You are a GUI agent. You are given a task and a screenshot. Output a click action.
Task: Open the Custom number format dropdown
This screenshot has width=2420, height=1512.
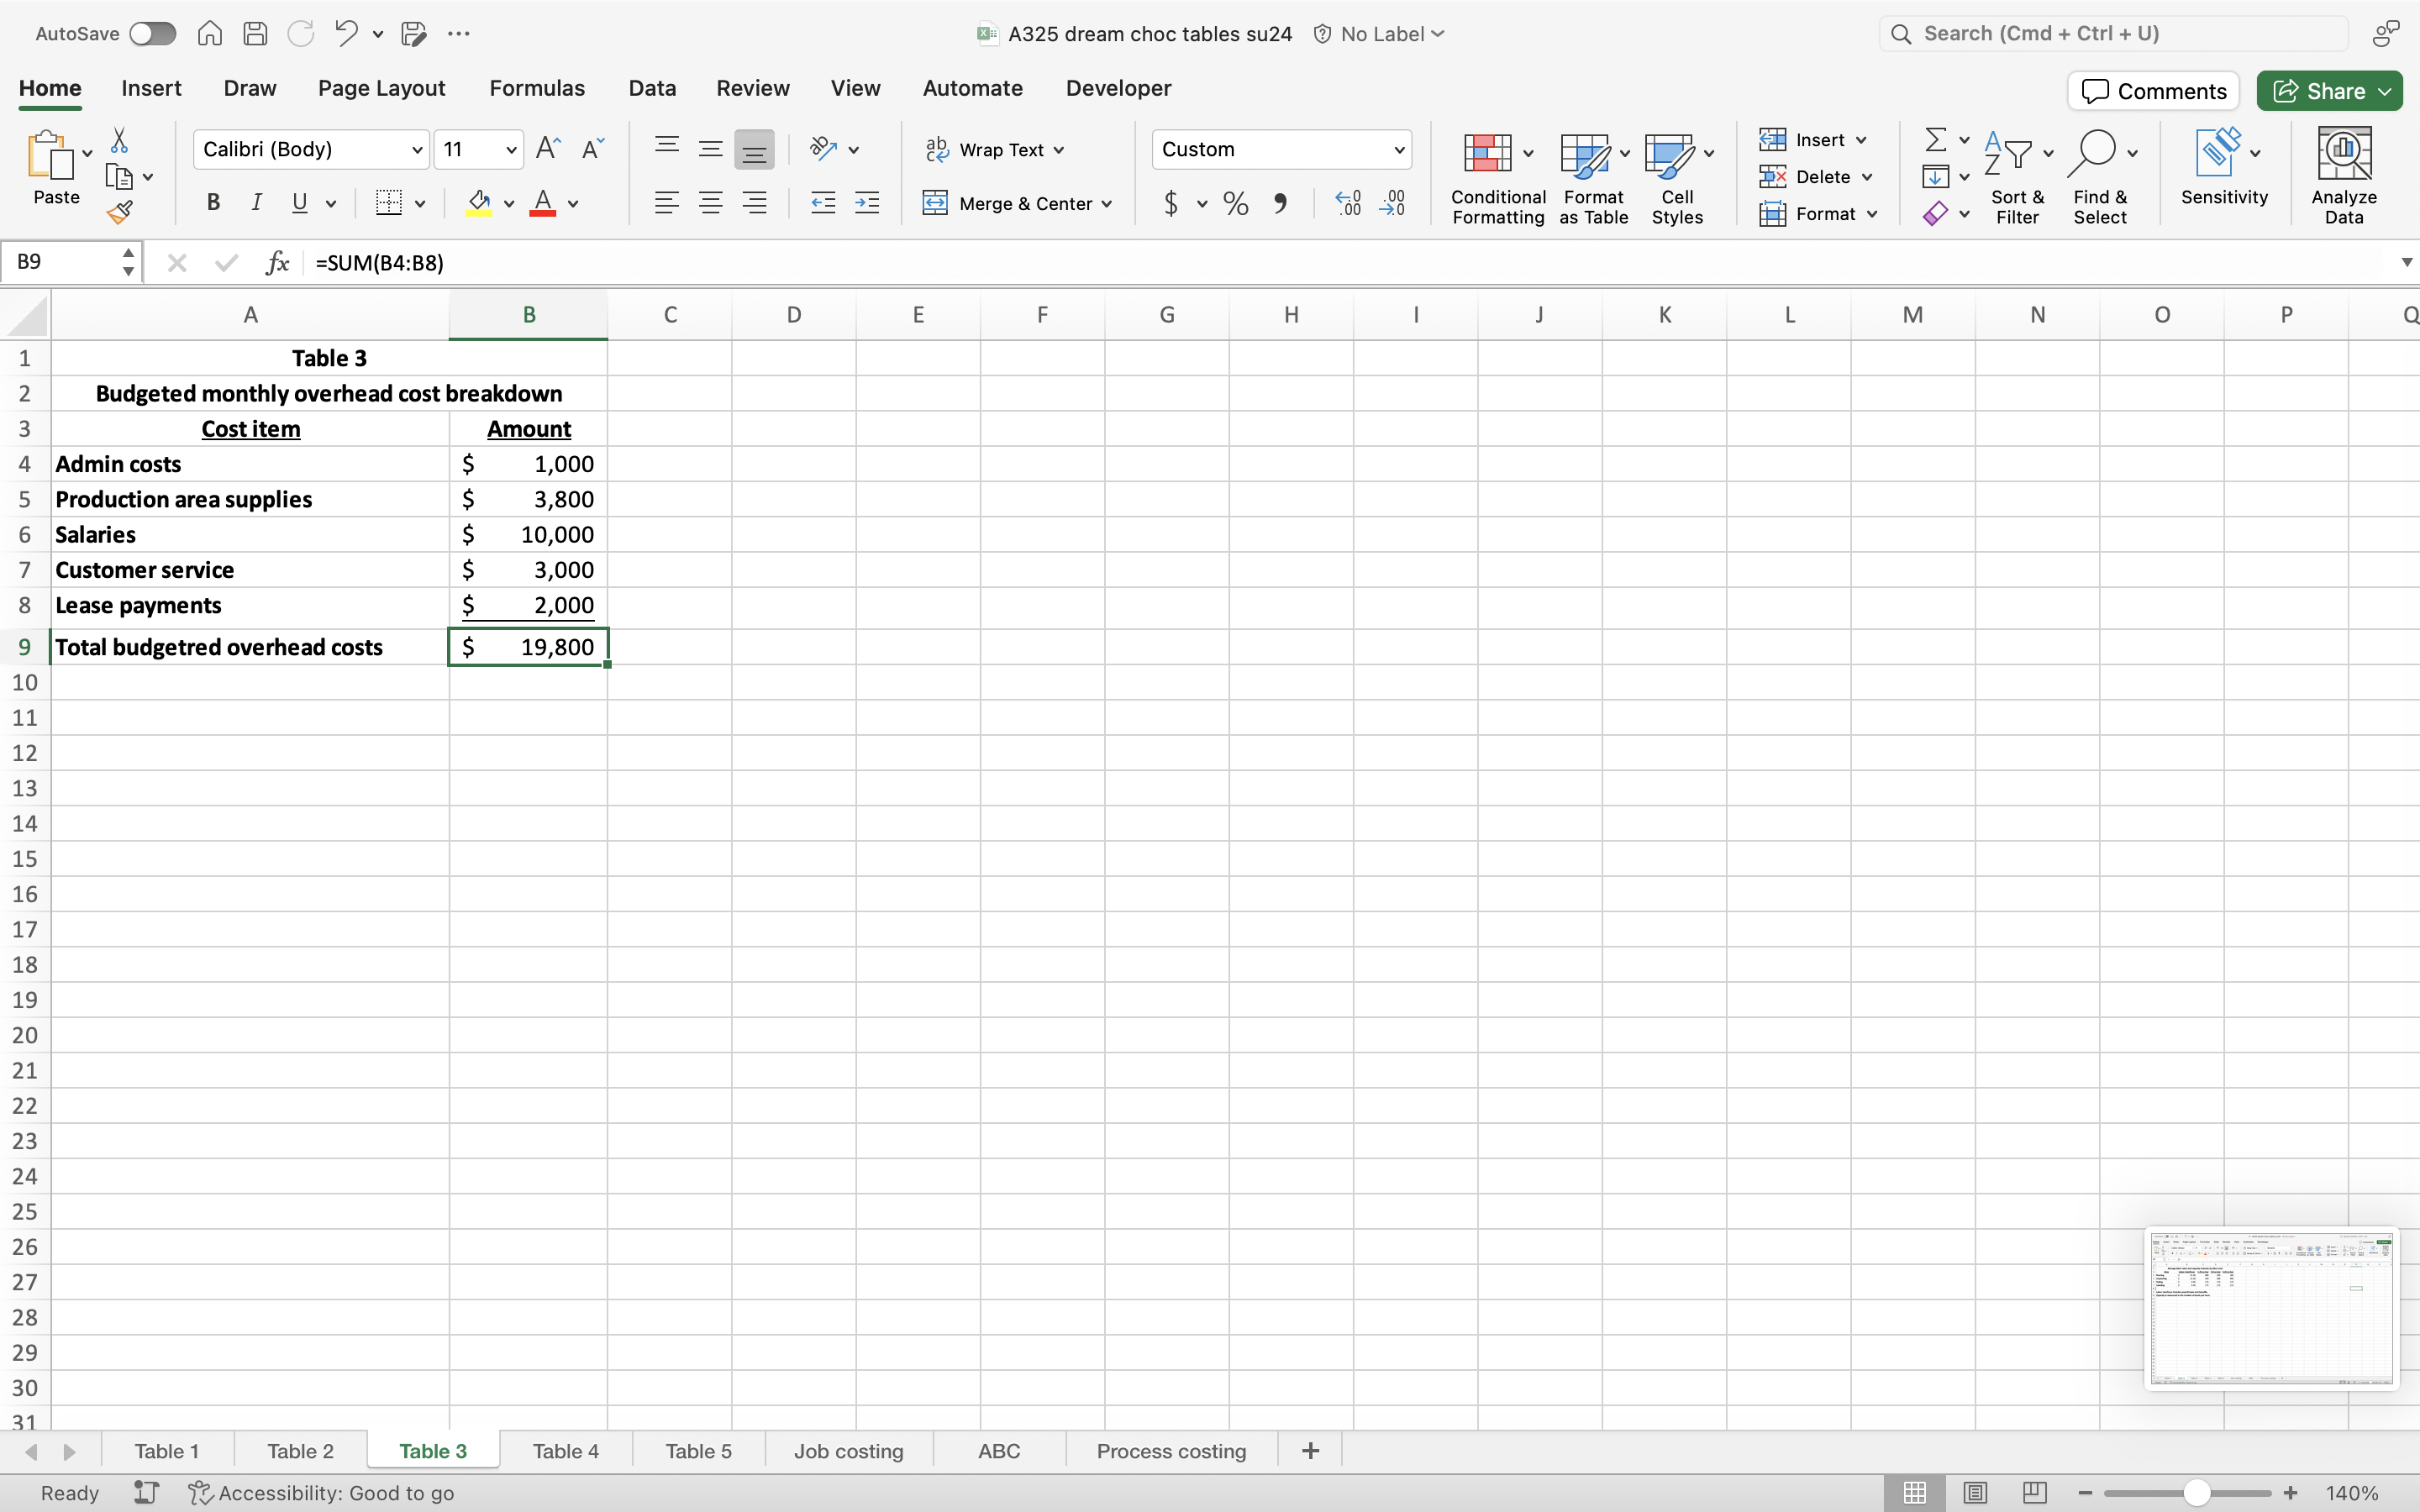tap(1398, 150)
